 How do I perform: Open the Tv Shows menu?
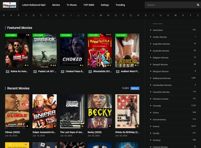pyautogui.click(x=72, y=5)
